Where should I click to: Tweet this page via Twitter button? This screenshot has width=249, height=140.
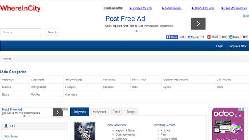(x=193, y=37)
